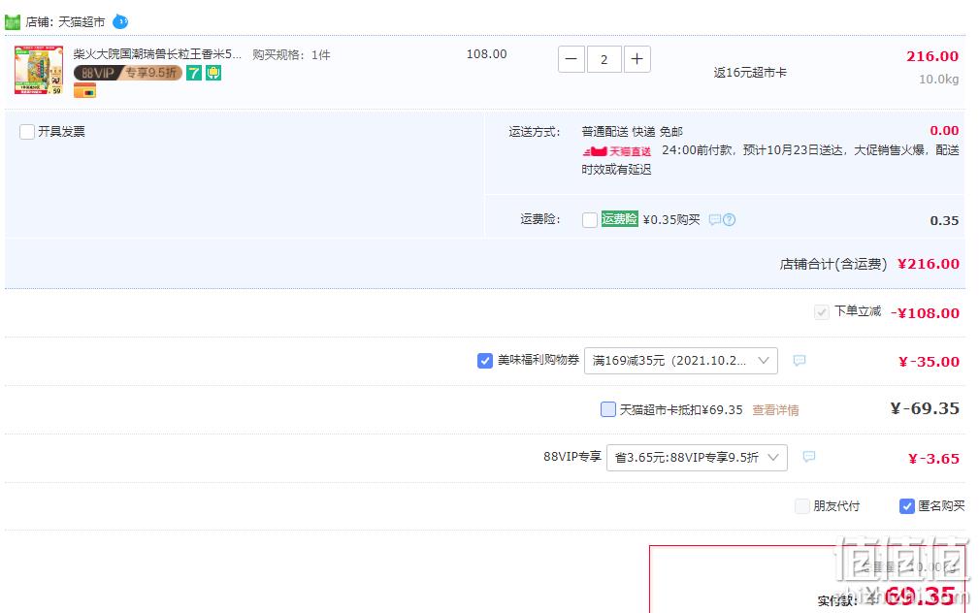The image size is (979, 613).
Task: Click the 购买规格: 1件 text
Action: click(291, 55)
